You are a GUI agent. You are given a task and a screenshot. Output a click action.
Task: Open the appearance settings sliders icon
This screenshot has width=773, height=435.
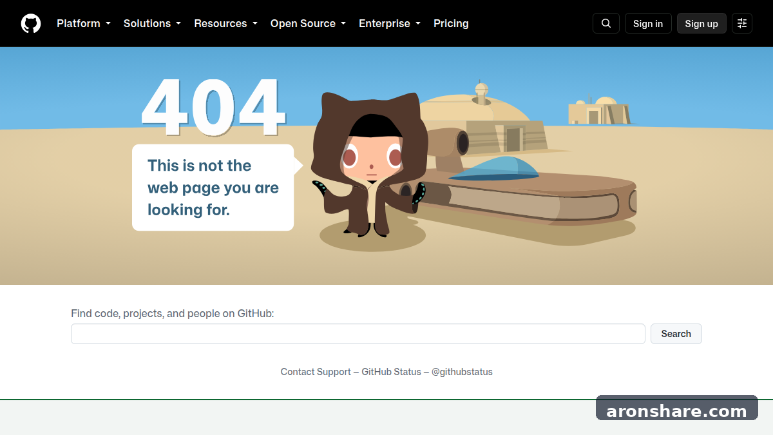click(x=742, y=23)
